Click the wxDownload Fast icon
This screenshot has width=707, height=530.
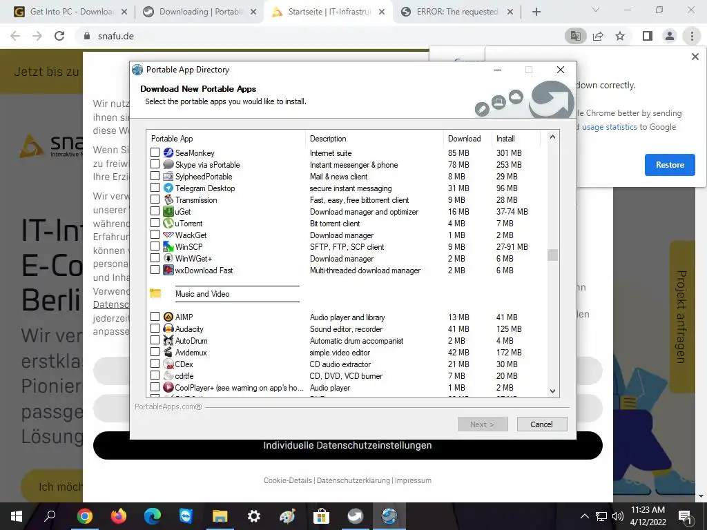[x=168, y=270]
